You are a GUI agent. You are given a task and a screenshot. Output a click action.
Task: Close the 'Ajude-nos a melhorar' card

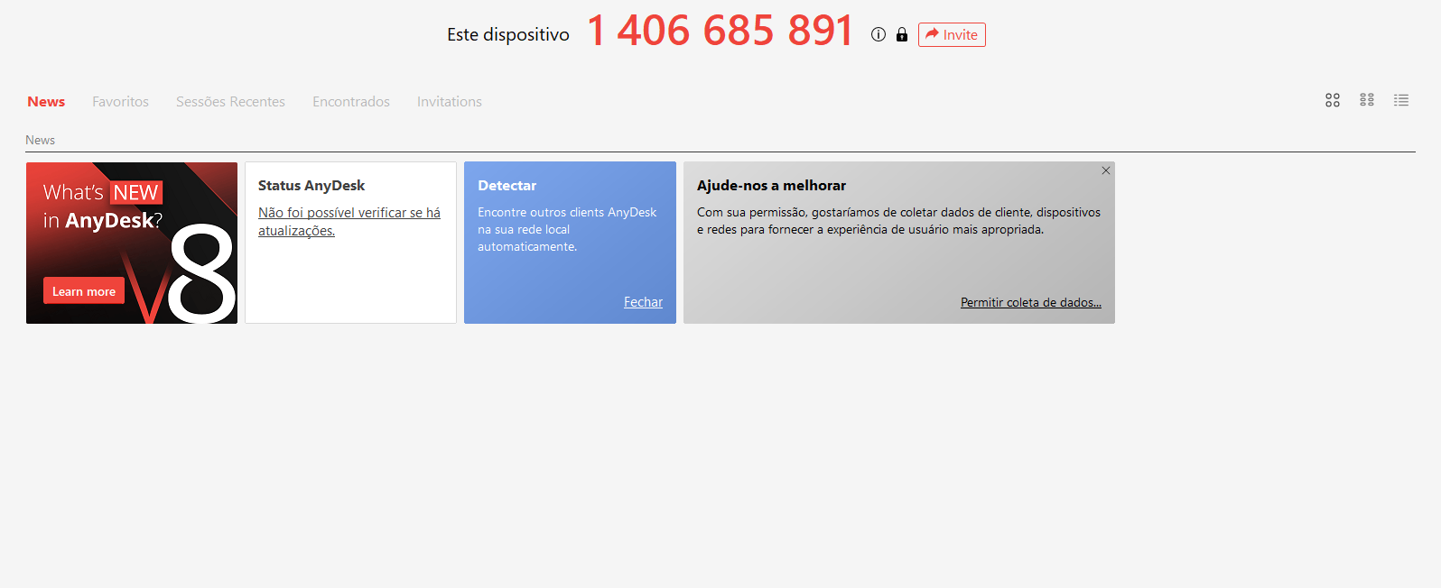(1106, 170)
